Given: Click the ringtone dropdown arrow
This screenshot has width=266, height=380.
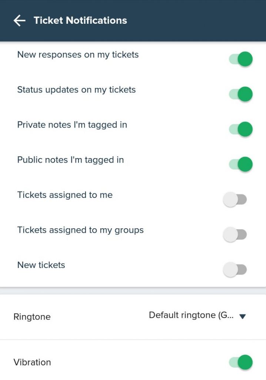Looking at the screenshot, I should click(x=244, y=317).
